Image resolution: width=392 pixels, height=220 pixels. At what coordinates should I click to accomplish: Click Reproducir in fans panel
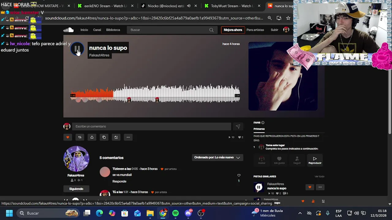315,160
